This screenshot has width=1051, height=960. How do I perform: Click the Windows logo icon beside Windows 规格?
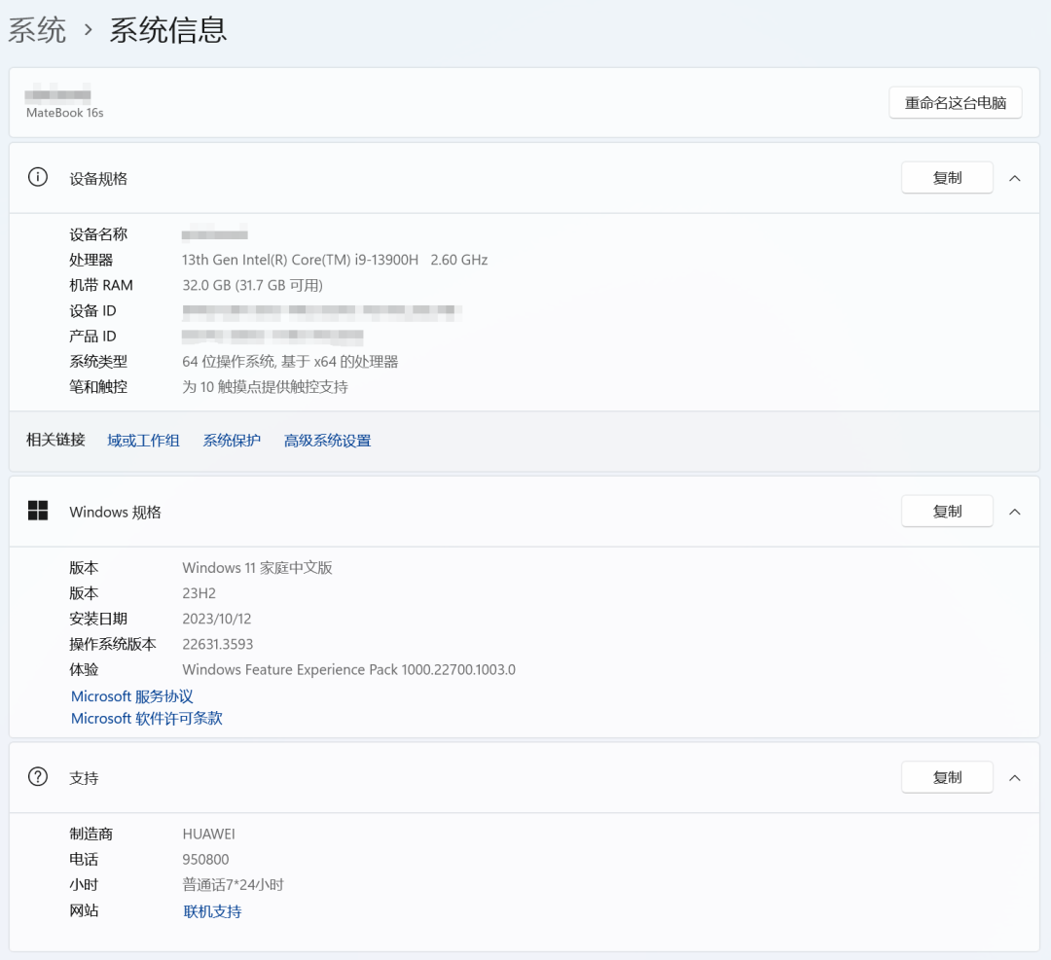38,512
